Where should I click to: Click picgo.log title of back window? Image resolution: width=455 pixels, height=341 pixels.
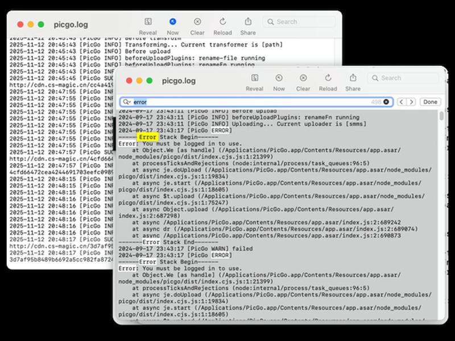[x=71, y=24]
